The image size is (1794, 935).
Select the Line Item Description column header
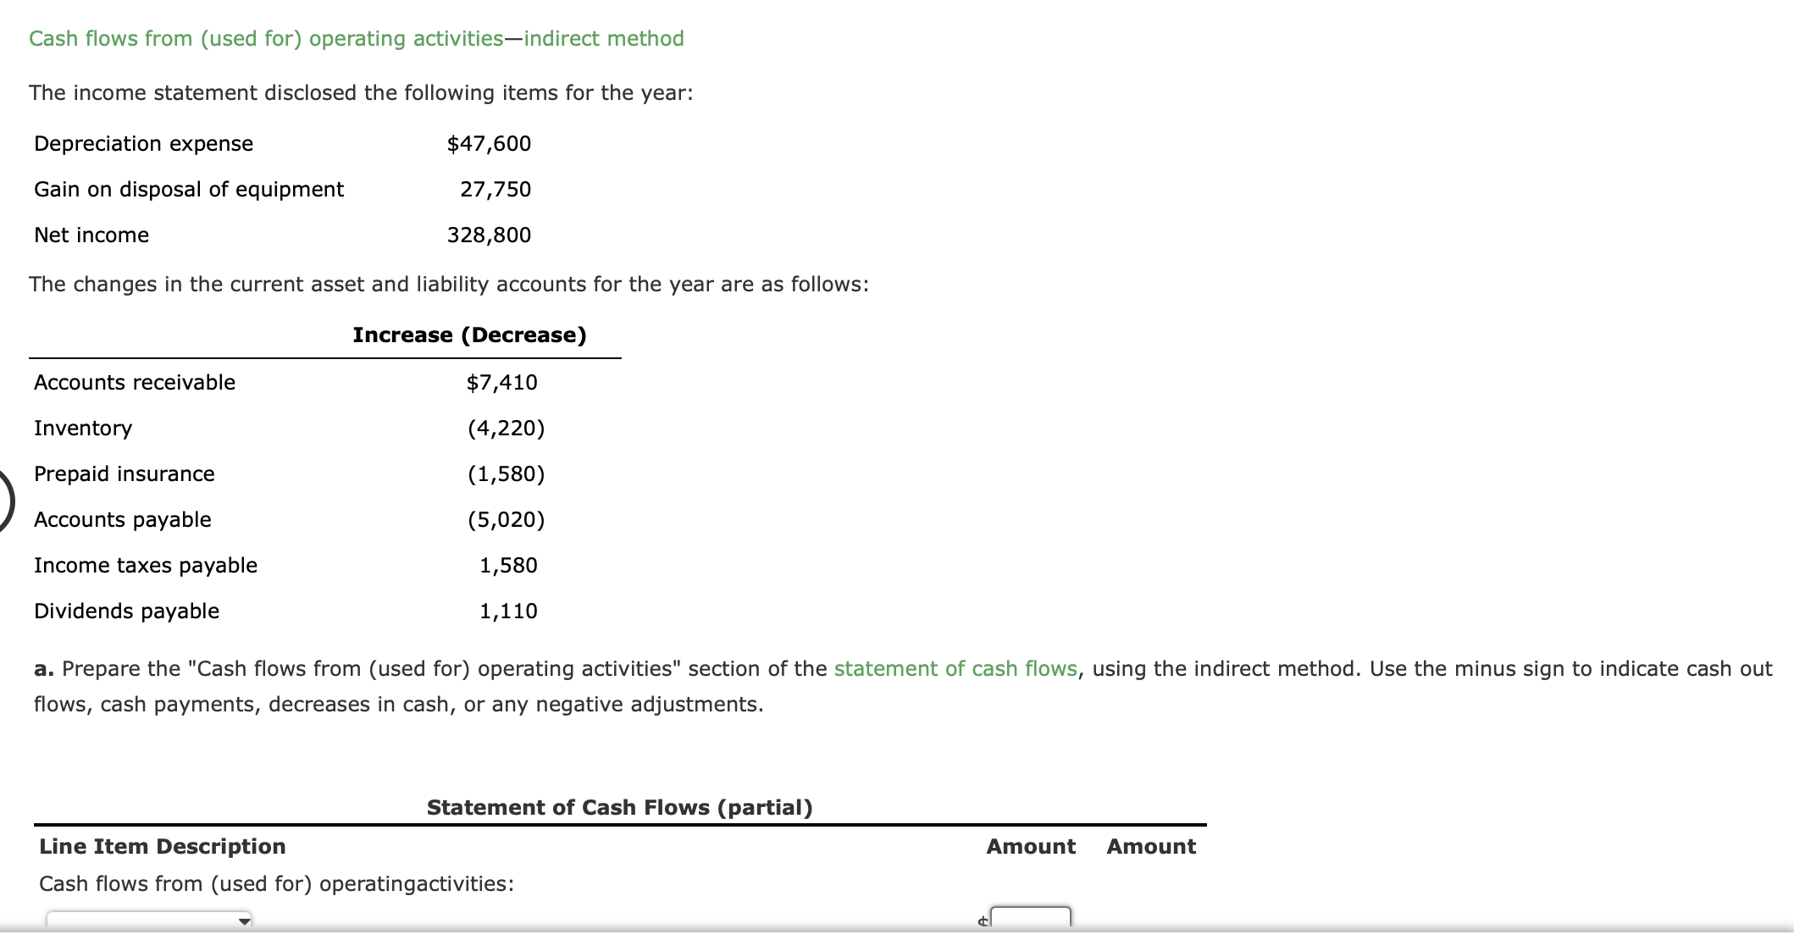(x=162, y=846)
